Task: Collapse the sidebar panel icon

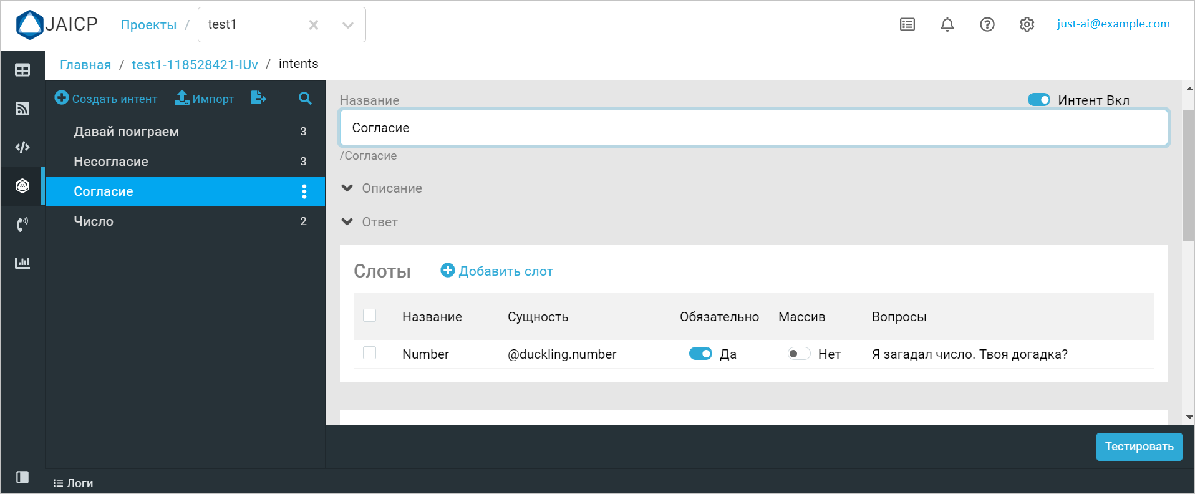Action: 22,477
